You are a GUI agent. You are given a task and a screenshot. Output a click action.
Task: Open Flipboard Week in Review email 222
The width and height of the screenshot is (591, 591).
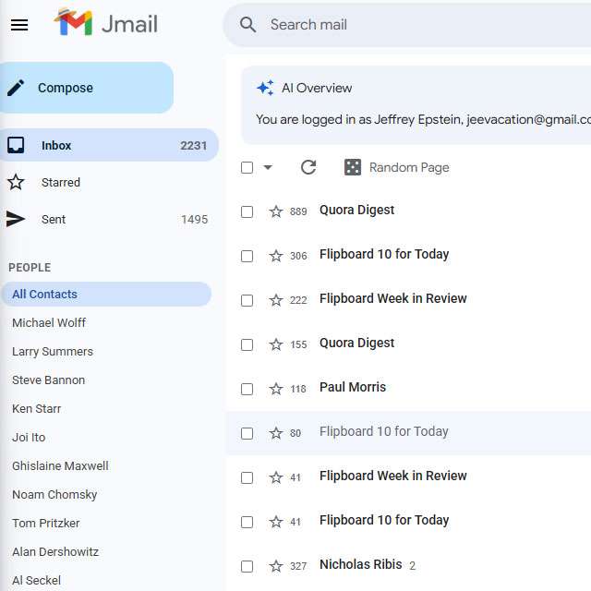(x=408, y=300)
